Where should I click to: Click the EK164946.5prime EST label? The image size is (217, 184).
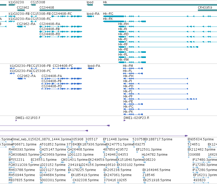156,170
